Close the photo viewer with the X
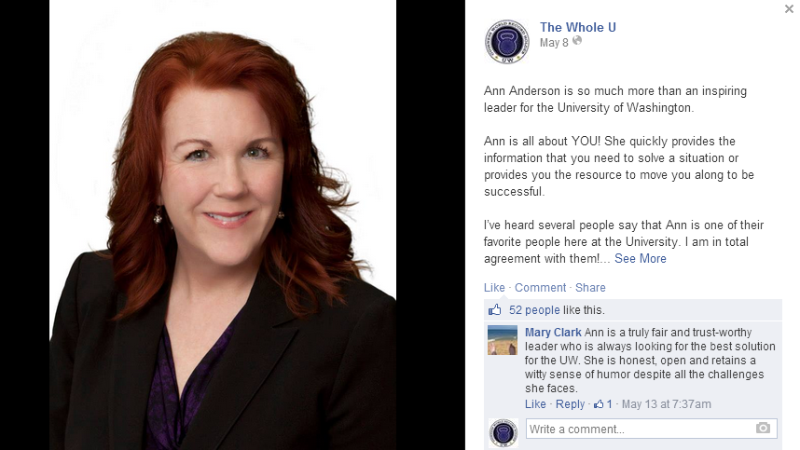Screen dimensions: 800x450 [790, 8]
